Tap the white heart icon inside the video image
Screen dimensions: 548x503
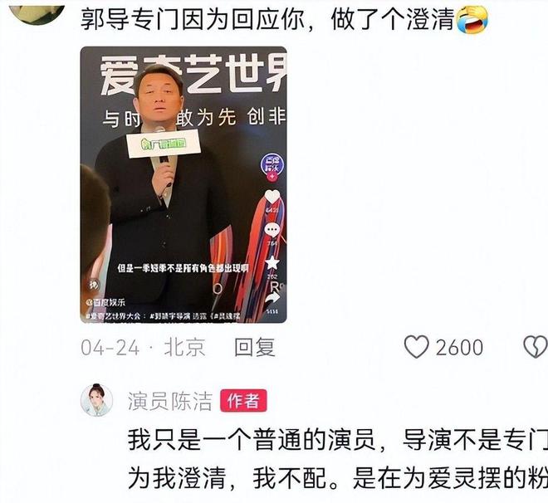pyautogui.click(x=272, y=197)
